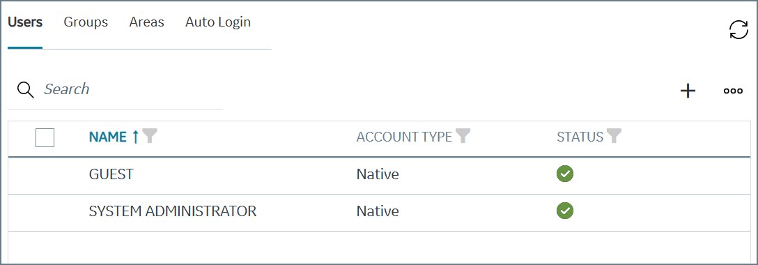Toggle the select-all checkbox in header

(45, 138)
